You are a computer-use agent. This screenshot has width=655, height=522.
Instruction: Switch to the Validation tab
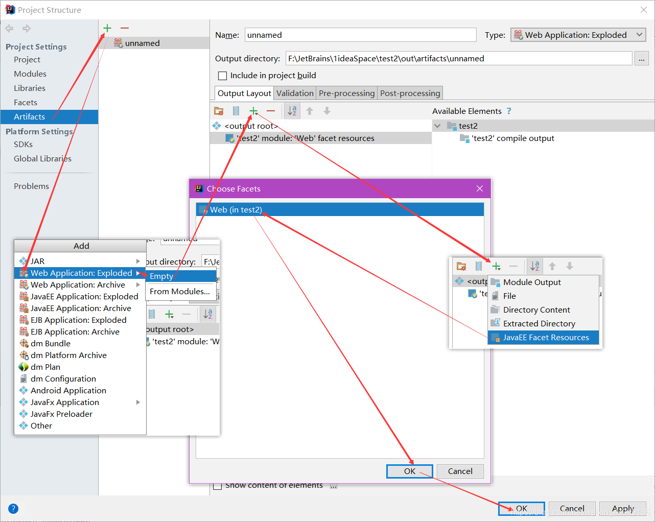295,93
